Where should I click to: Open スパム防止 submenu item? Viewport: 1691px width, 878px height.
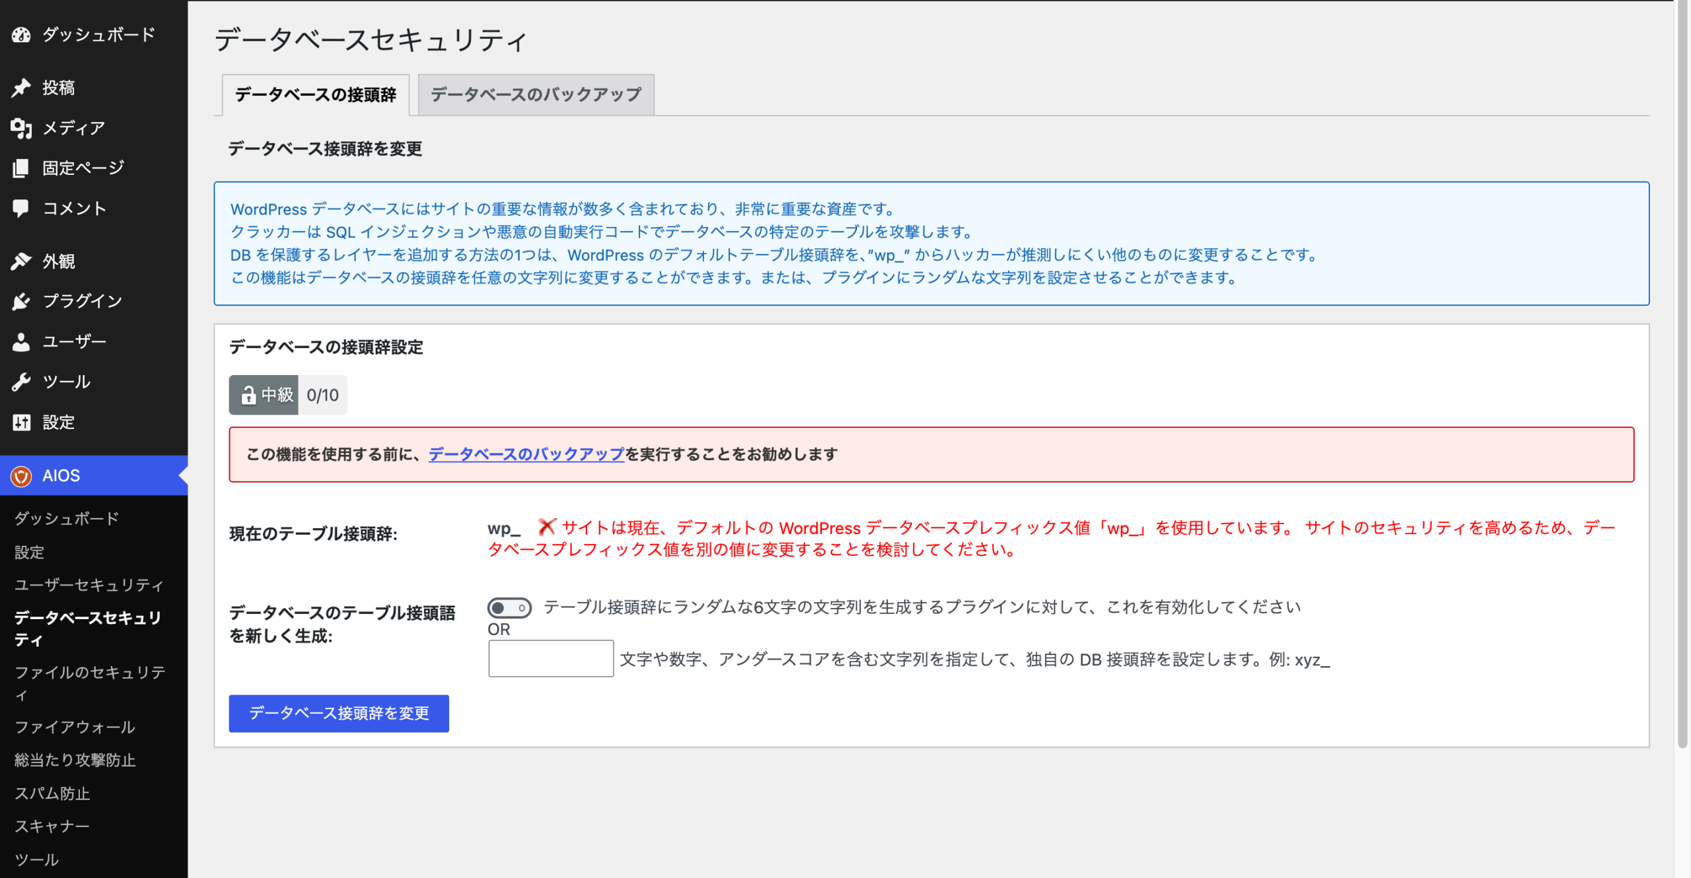pyautogui.click(x=52, y=793)
